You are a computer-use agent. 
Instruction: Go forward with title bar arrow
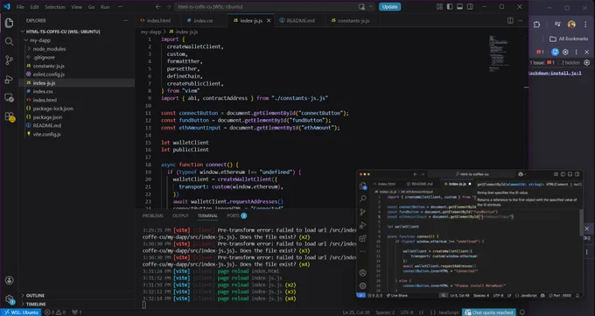point(168,7)
